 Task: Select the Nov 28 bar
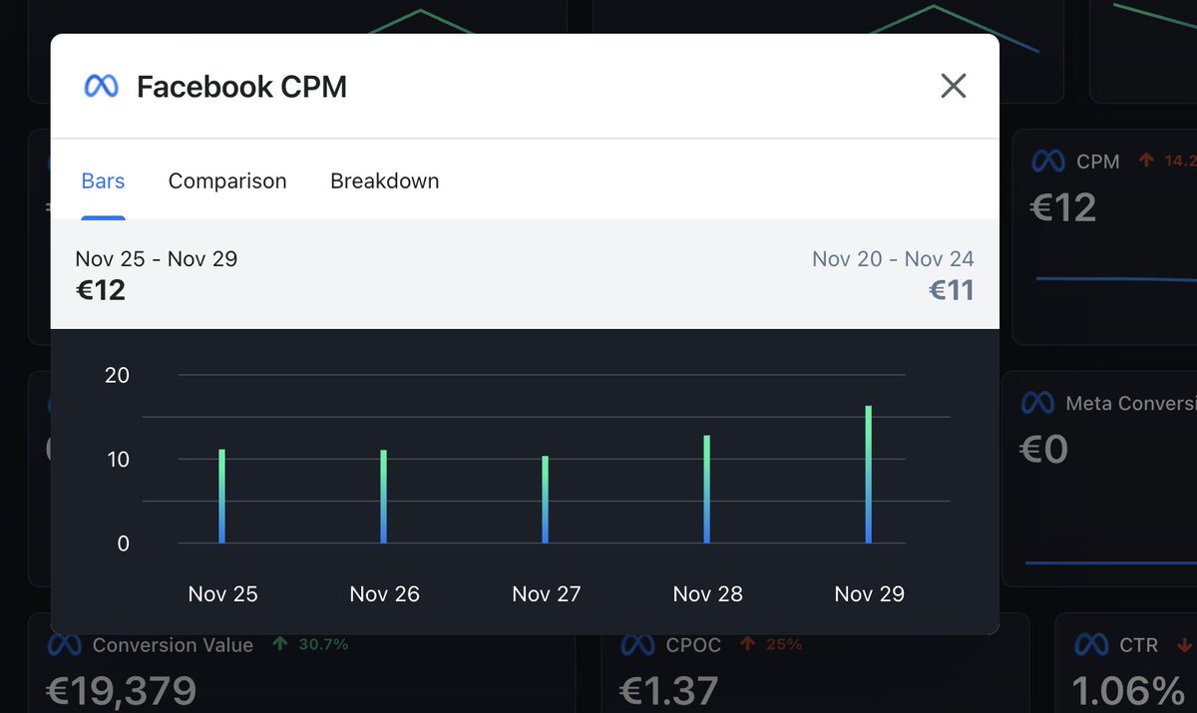point(707,490)
